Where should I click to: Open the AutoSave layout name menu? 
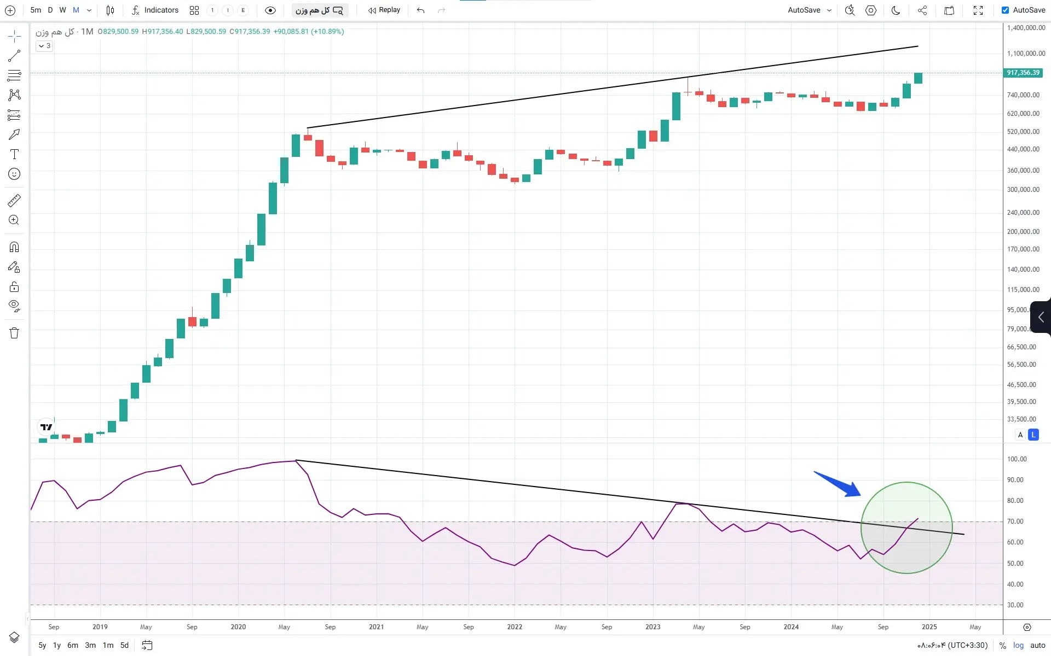pos(804,10)
